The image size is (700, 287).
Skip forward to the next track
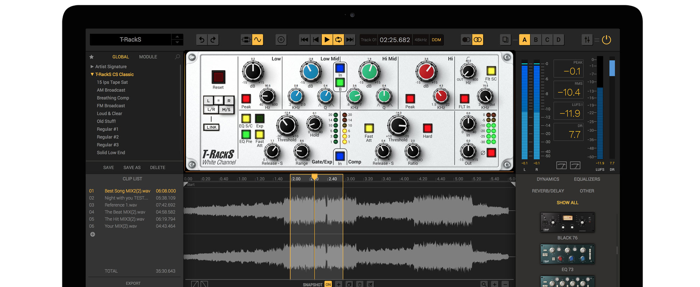click(350, 40)
